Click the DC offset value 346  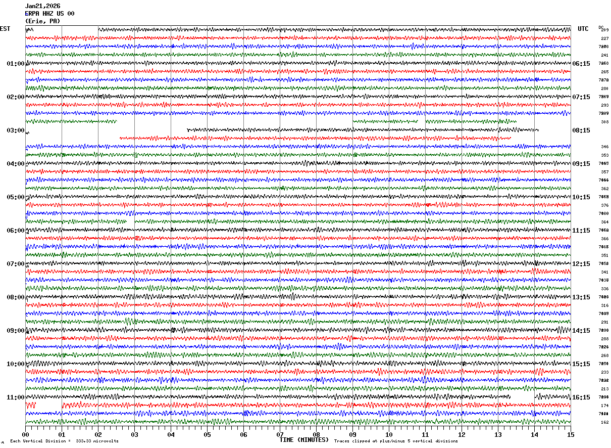pyautogui.click(x=604, y=147)
